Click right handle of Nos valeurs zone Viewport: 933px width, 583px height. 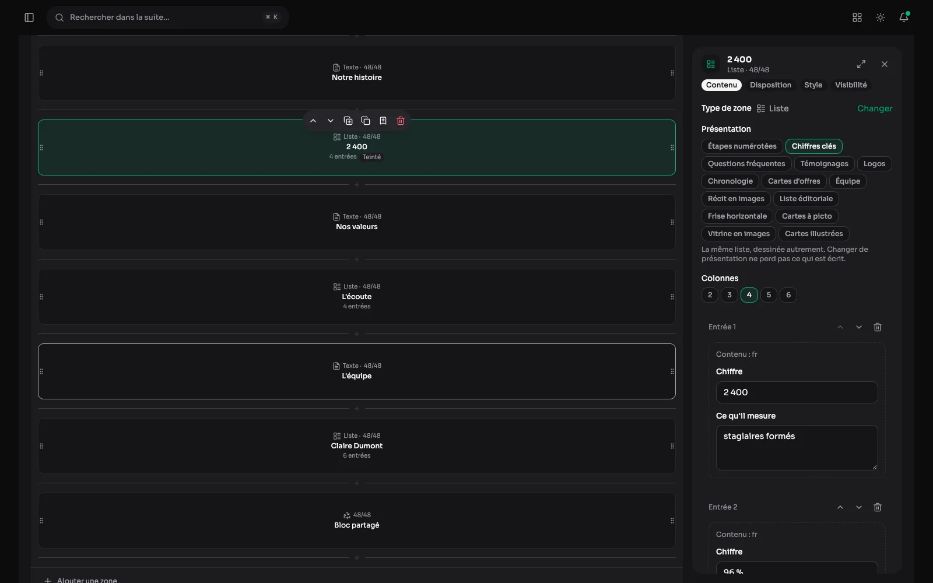click(x=672, y=222)
